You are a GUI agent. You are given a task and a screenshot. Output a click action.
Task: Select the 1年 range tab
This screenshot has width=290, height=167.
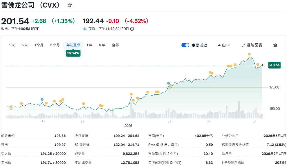click(89, 45)
